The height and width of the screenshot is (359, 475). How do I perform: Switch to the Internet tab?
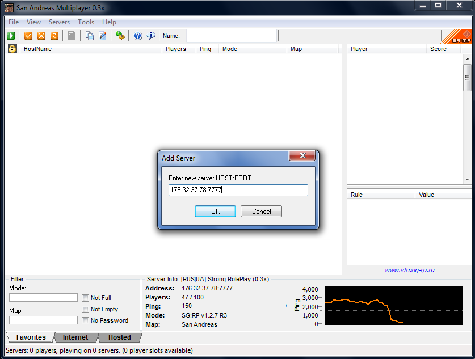(x=75, y=337)
